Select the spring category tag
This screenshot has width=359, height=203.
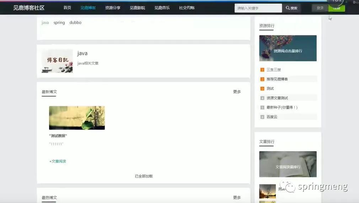[x=59, y=23]
